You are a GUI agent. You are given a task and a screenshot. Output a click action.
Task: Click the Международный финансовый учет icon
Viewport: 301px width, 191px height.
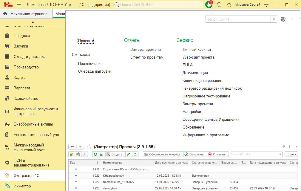click(7, 147)
